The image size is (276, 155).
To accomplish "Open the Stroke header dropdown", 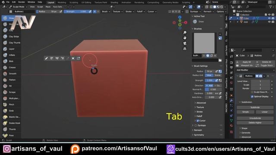I will (129, 12).
